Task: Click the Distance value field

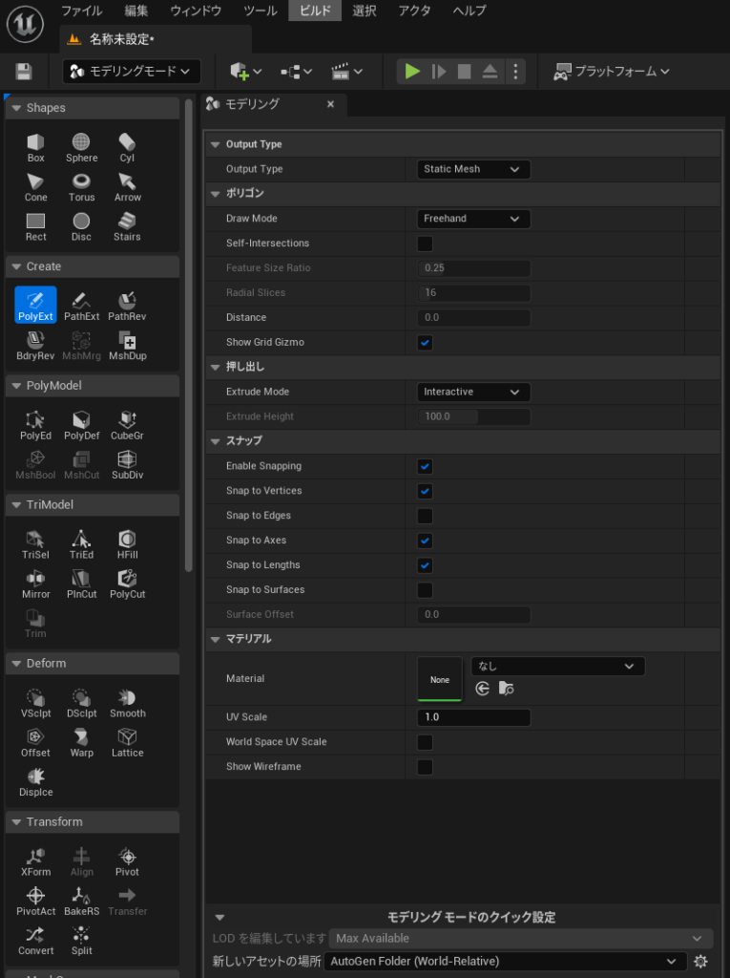Action: 473,317
